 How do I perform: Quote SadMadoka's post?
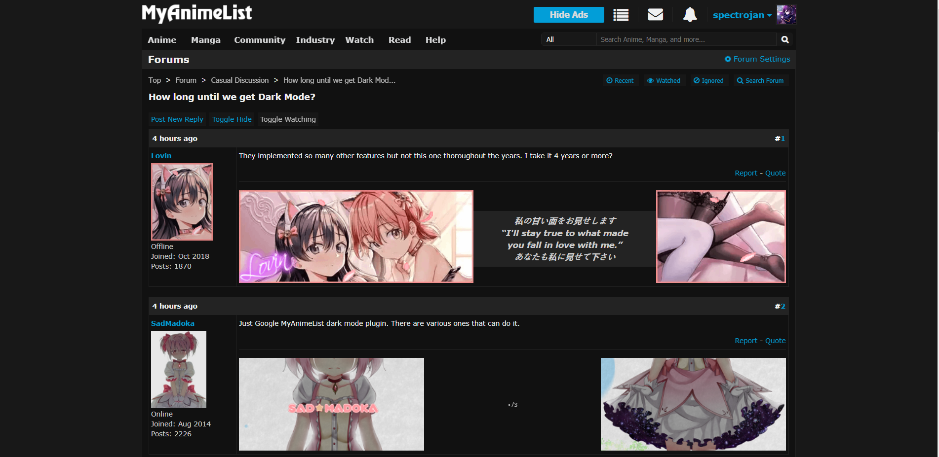click(776, 341)
